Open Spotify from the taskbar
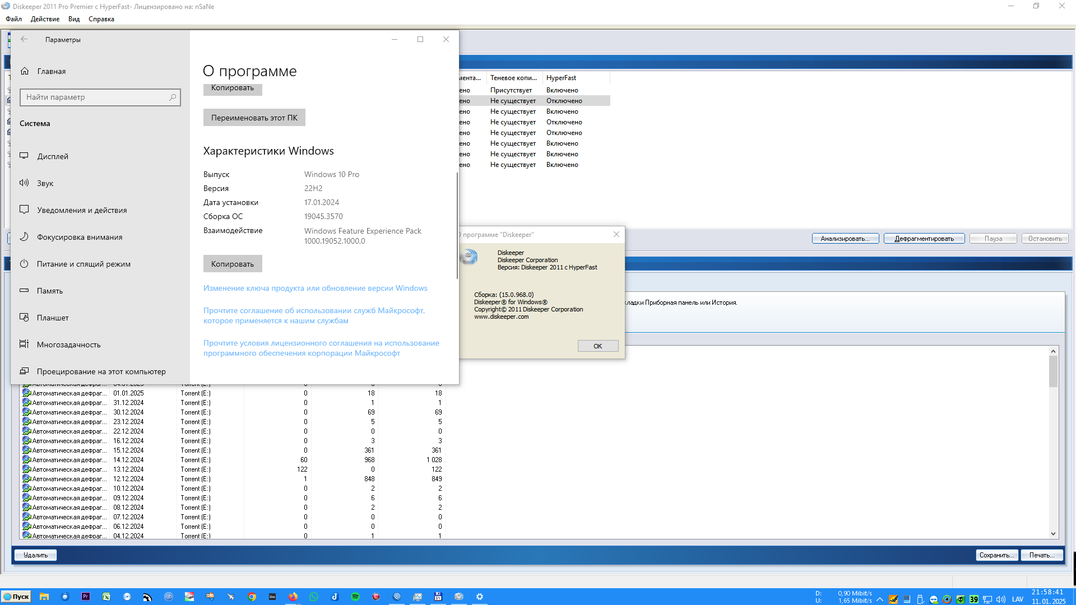 tap(355, 597)
